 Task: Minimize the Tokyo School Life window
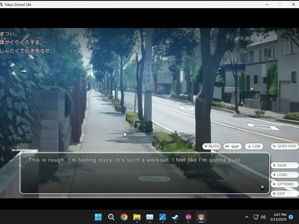pos(267,4)
